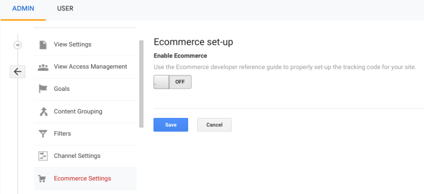The image size is (424, 194).
Task: Click the small circled arrow icon
Action: pyautogui.click(x=18, y=45)
